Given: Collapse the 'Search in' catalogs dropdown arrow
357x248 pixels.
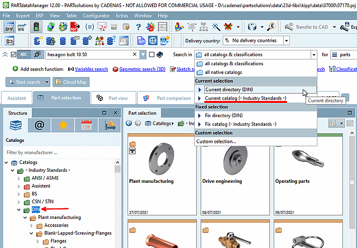Looking at the screenshot, I should 314,55.
